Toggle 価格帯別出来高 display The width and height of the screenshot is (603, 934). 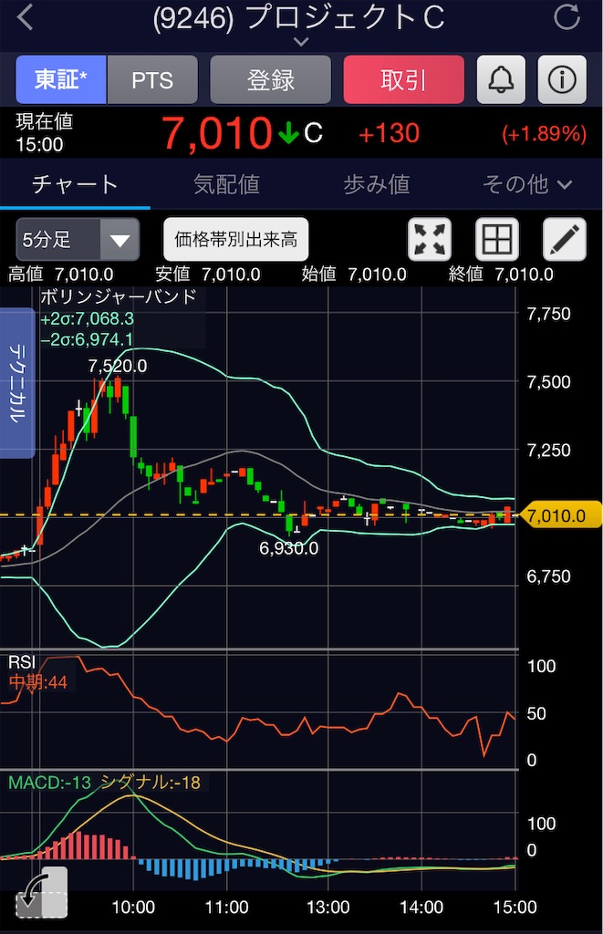coord(236,240)
